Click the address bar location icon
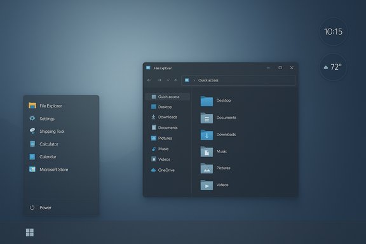Viewport: 366px width, 244px height. 187,80
